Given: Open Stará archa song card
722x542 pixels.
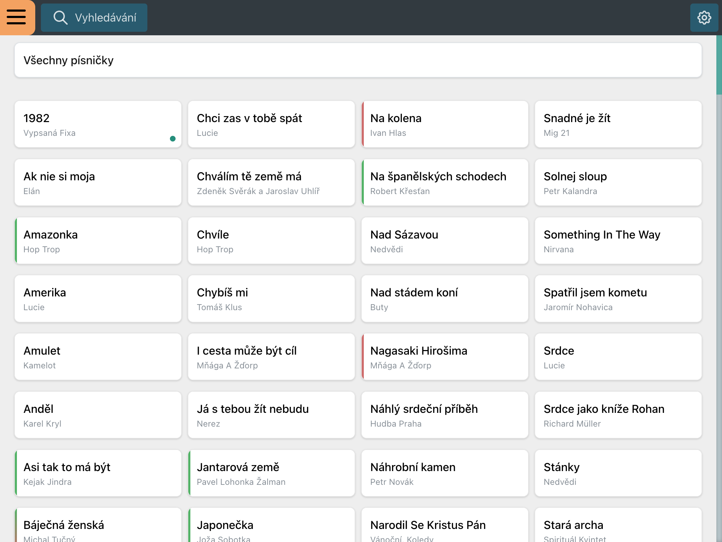Looking at the screenshot, I should tap(618, 525).
